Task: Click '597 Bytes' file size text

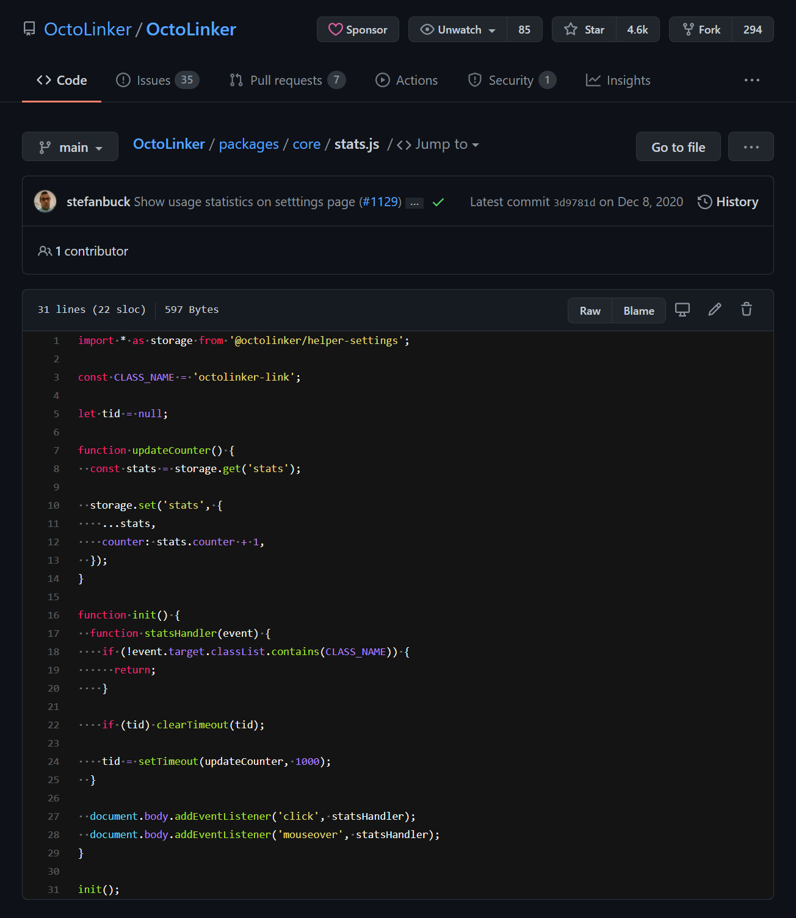Action: (x=192, y=309)
